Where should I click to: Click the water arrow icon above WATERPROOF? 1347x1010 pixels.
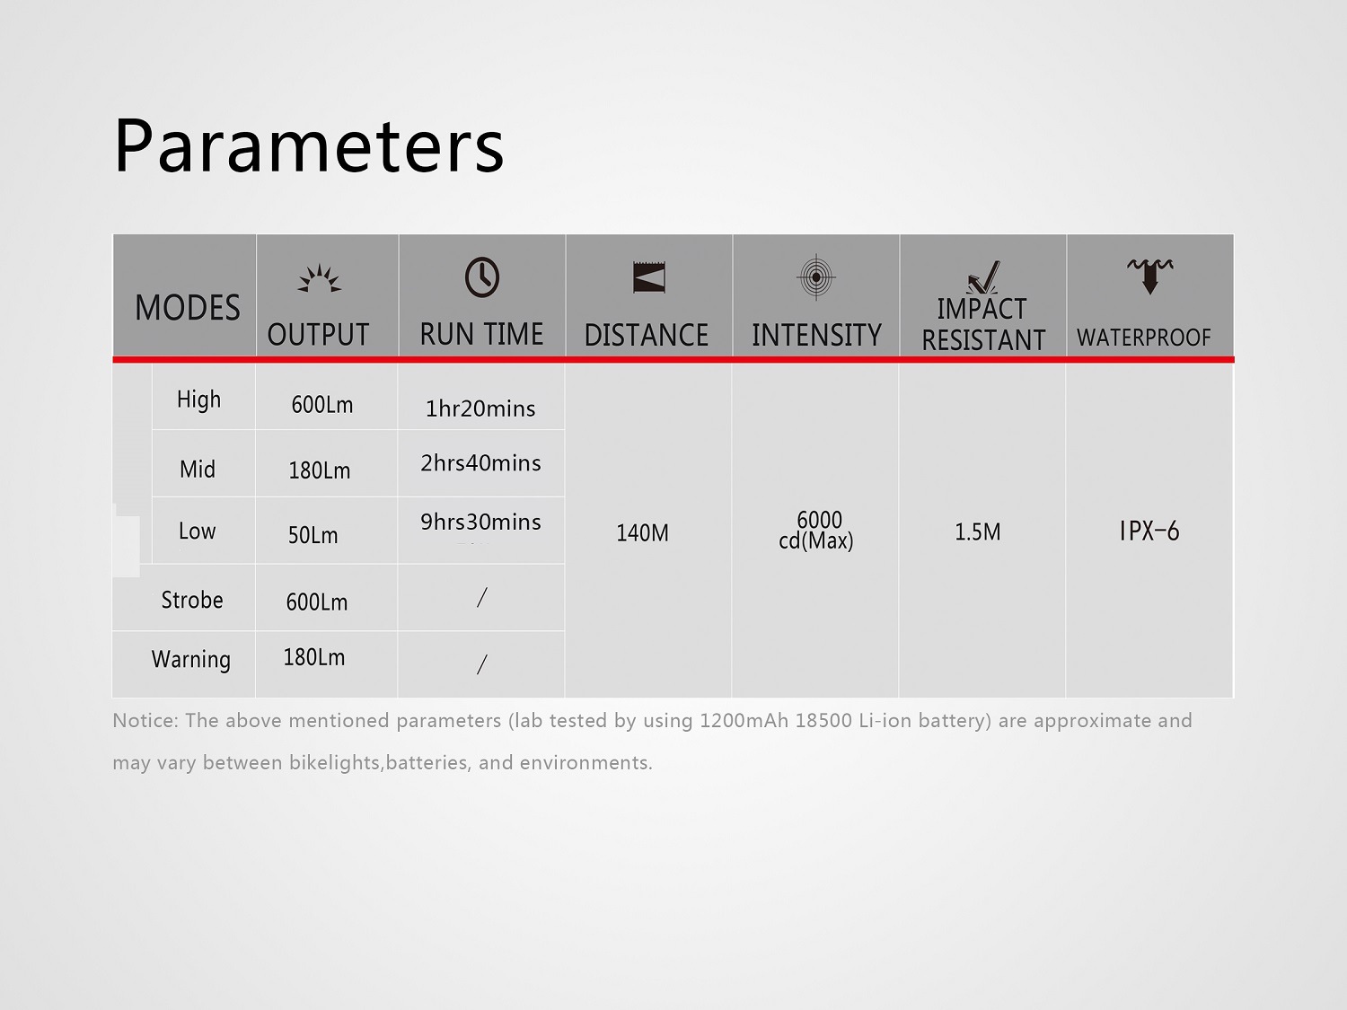(x=1149, y=275)
